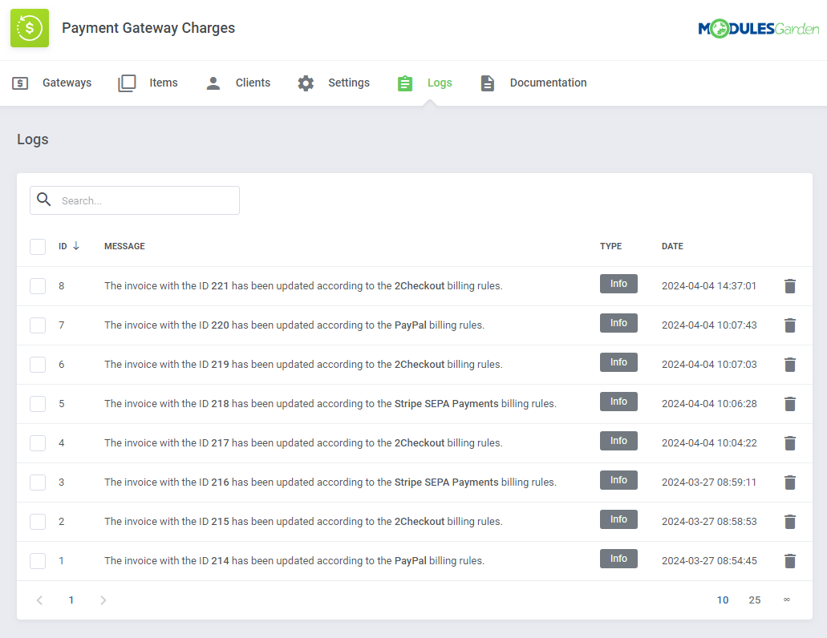Select the Gateways section icon
Screen dimensions: 827x638
[x=19, y=83]
